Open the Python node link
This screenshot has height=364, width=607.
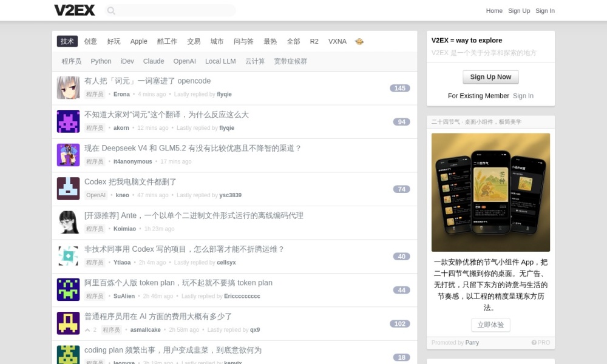click(101, 61)
